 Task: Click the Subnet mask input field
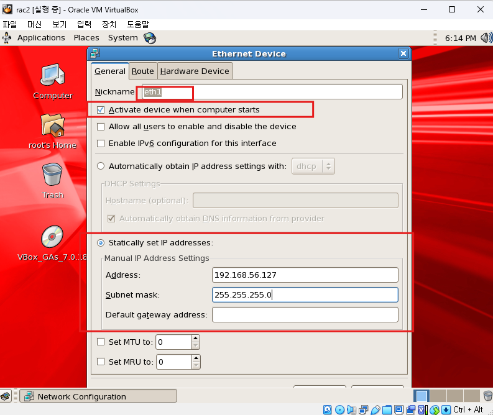[x=305, y=294]
